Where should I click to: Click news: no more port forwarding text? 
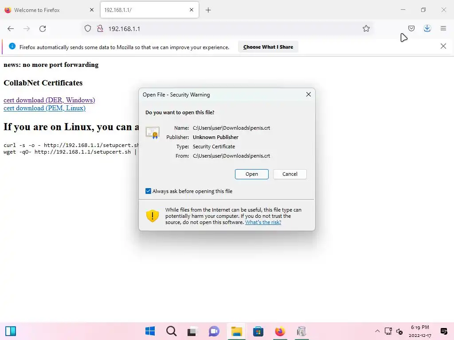[x=51, y=65]
